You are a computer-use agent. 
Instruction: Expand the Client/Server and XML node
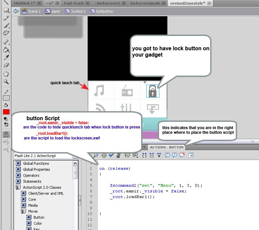(x=23, y=193)
